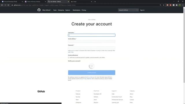Open the Atom footer link
Image resolution: width=185 pixels, height=104 pixels.
pyautogui.click(x=95, y=100)
